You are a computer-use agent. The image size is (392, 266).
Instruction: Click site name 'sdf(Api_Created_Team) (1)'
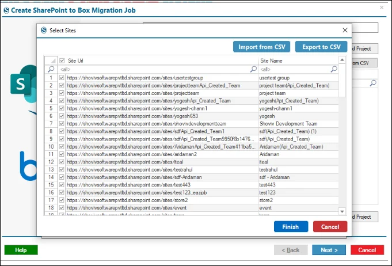click(x=288, y=131)
